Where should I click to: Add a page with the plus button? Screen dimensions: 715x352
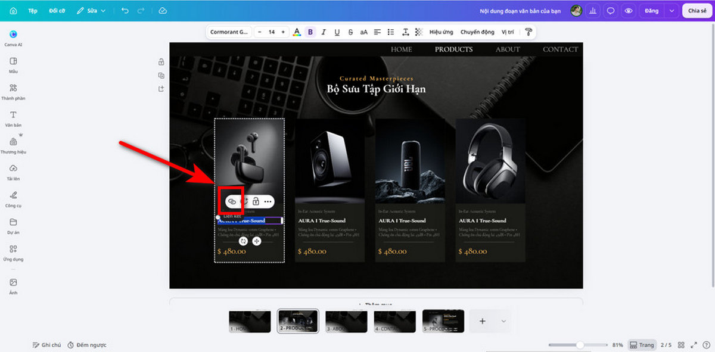click(483, 321)
